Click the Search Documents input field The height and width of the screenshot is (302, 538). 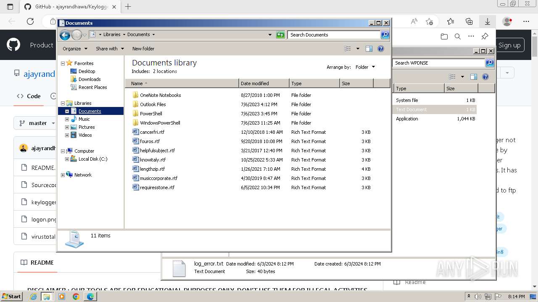[334, 35]
